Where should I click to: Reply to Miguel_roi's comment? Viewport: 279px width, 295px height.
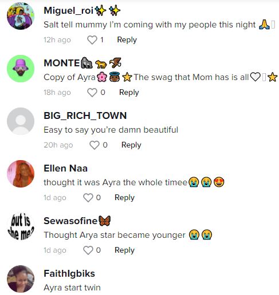[127, 40]
